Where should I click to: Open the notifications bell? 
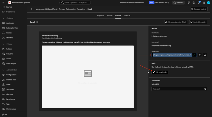(199, 3)
